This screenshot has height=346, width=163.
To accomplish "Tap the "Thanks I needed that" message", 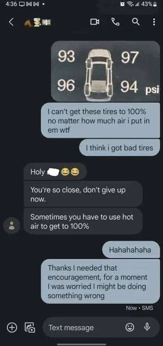I will pyautogui.click(x=100, y=281).
